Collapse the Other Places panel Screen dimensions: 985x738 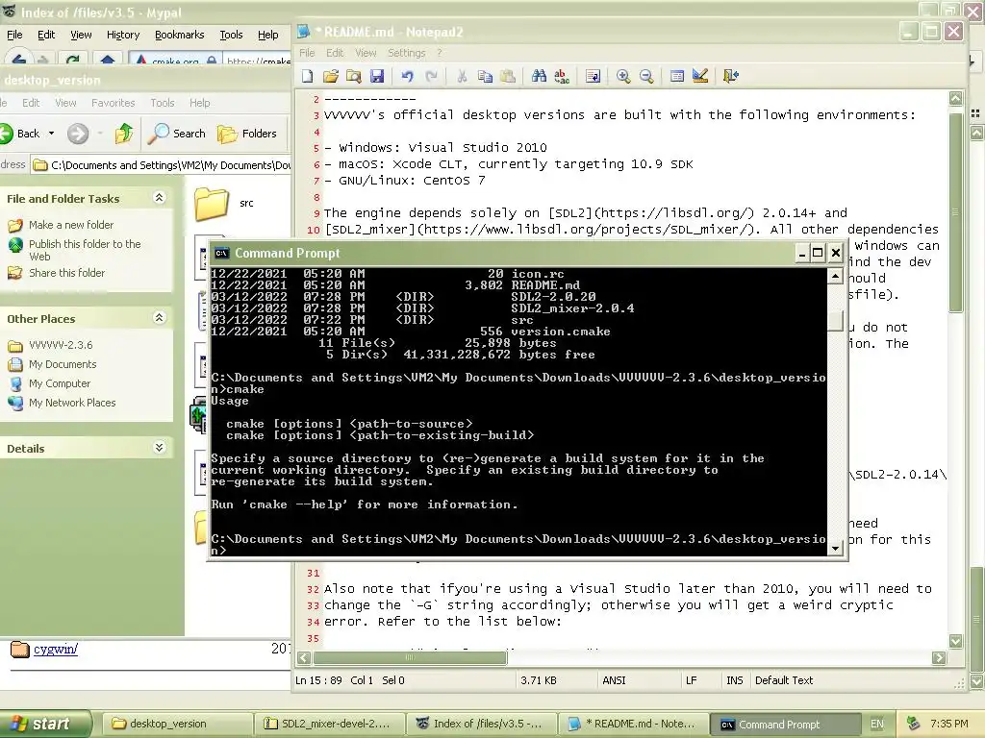(159, 317)
